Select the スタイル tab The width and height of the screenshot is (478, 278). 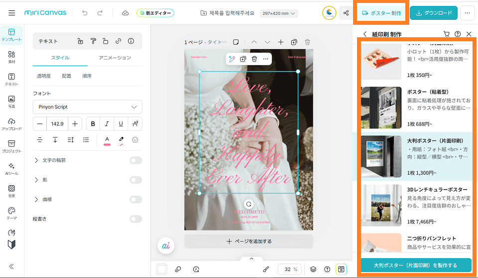60,58
